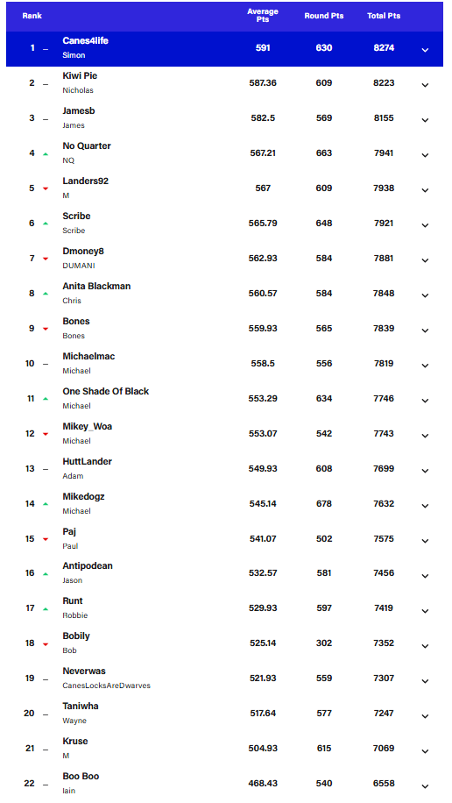Viewport: 452px width, 803px height.
Task: Click the red down arrow beside Landers92
Action: click(46, 189)
